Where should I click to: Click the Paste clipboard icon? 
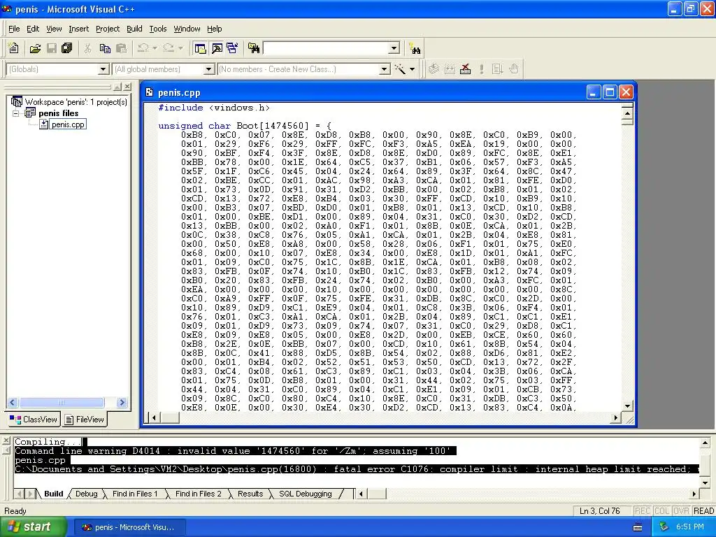(x=121, y=48)
